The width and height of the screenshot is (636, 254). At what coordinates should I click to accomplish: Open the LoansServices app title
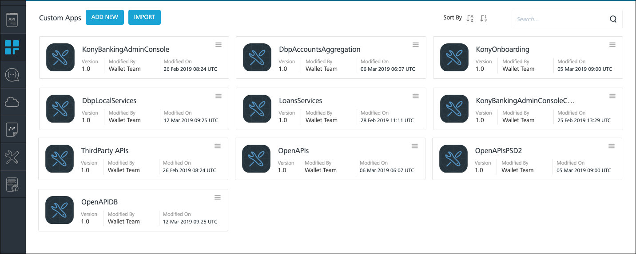click(301, 101)
